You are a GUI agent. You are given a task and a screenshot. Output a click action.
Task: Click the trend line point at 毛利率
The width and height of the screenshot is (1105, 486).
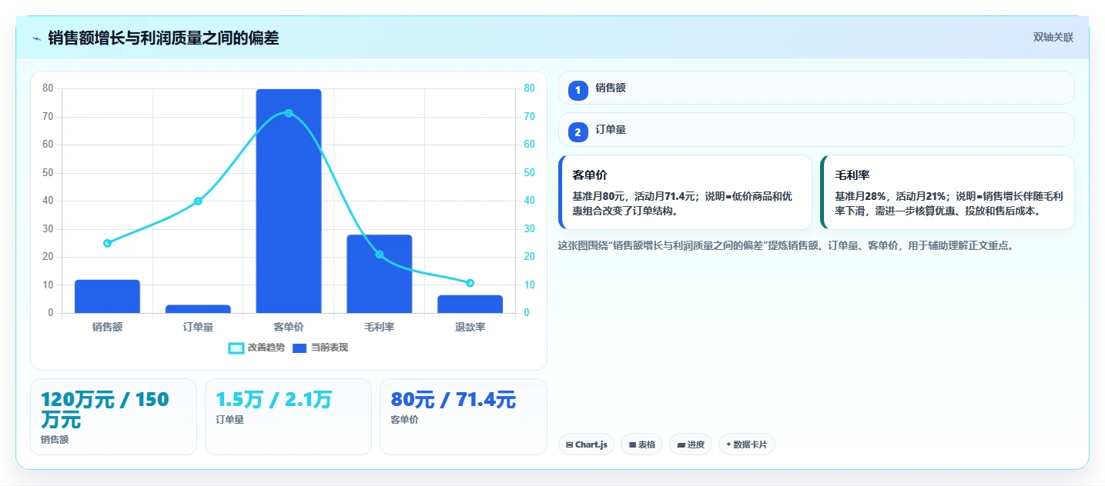coord(380,255)
